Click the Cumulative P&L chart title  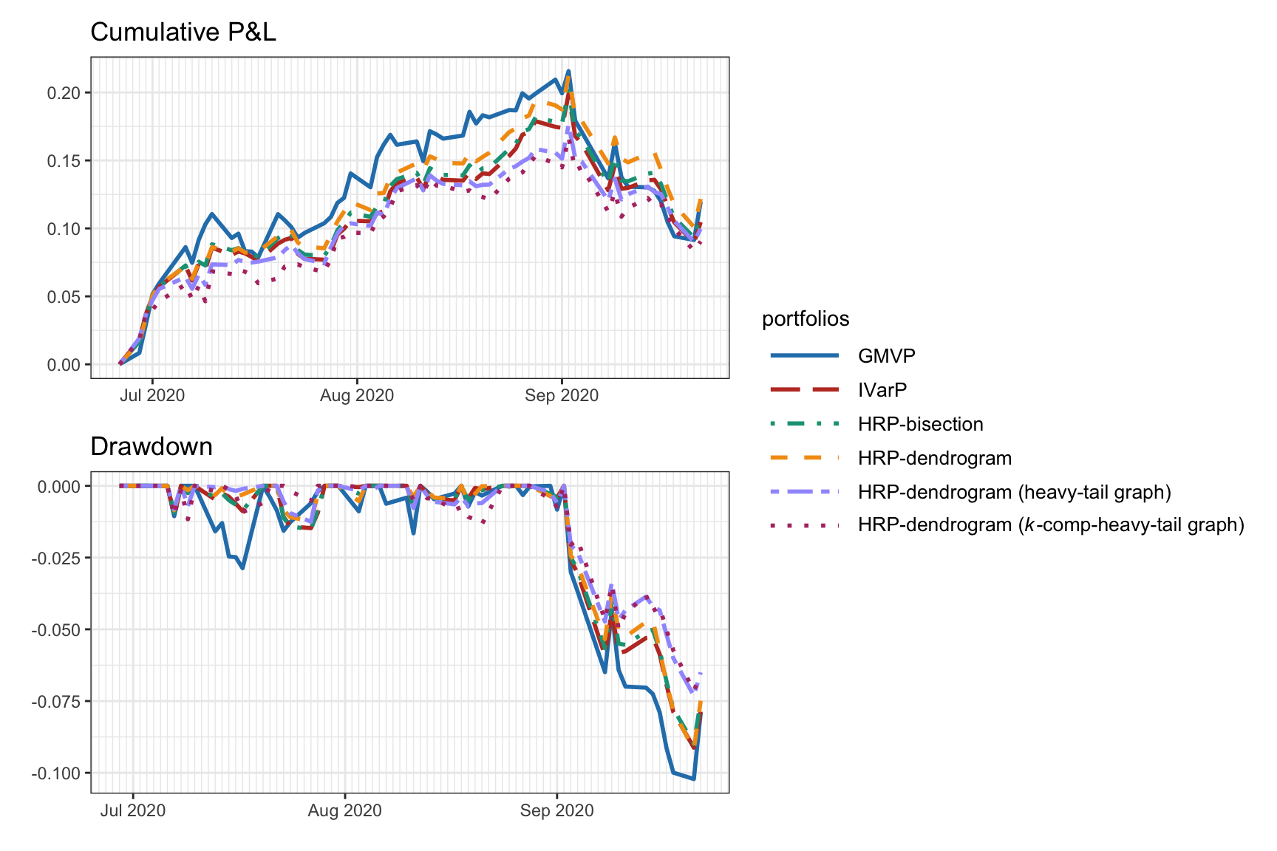[183, 32]
